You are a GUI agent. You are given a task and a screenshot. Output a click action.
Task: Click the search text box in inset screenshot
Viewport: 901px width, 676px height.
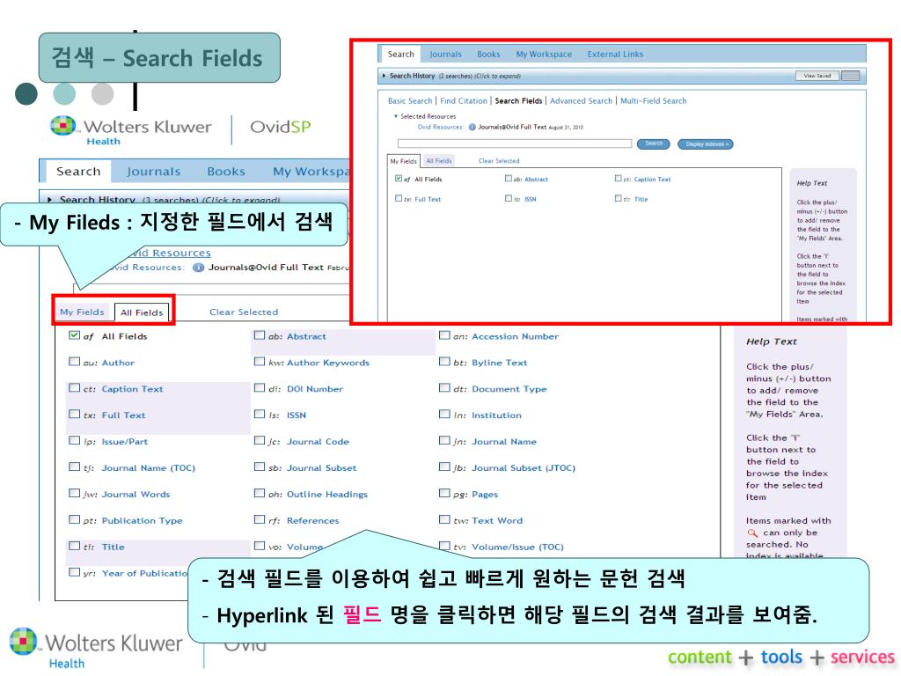(x=515, y=143)
